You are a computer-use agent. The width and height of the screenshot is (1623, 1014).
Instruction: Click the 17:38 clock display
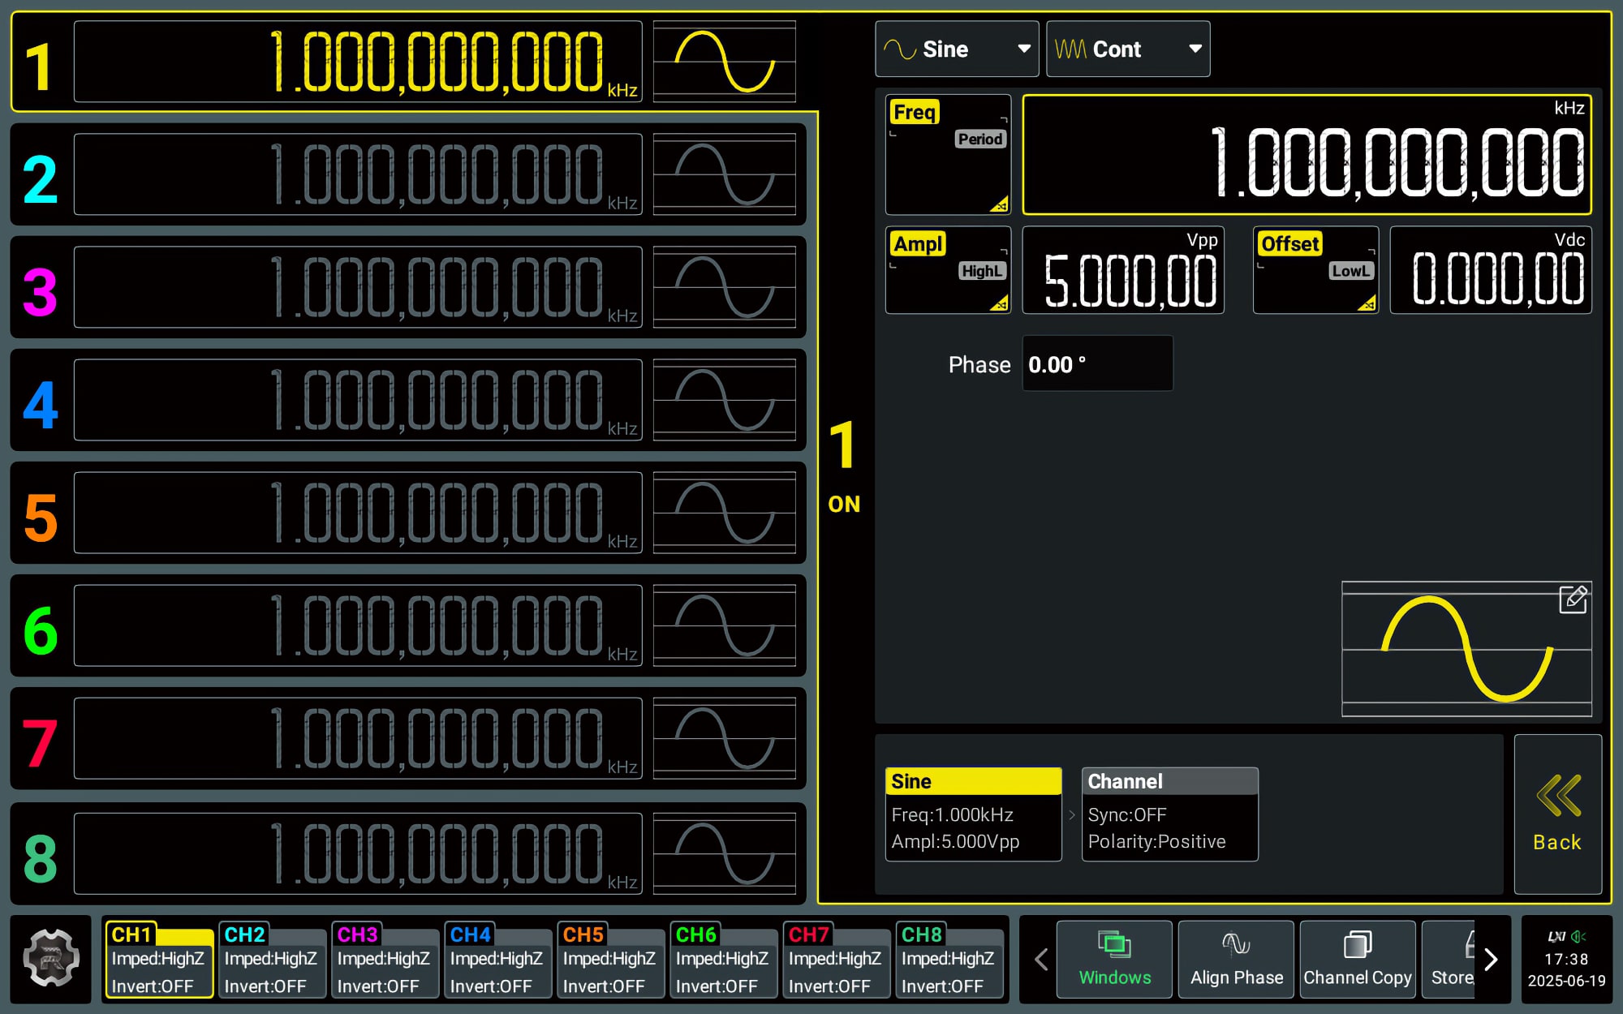pyautogui.click(x=1566, y=959)
